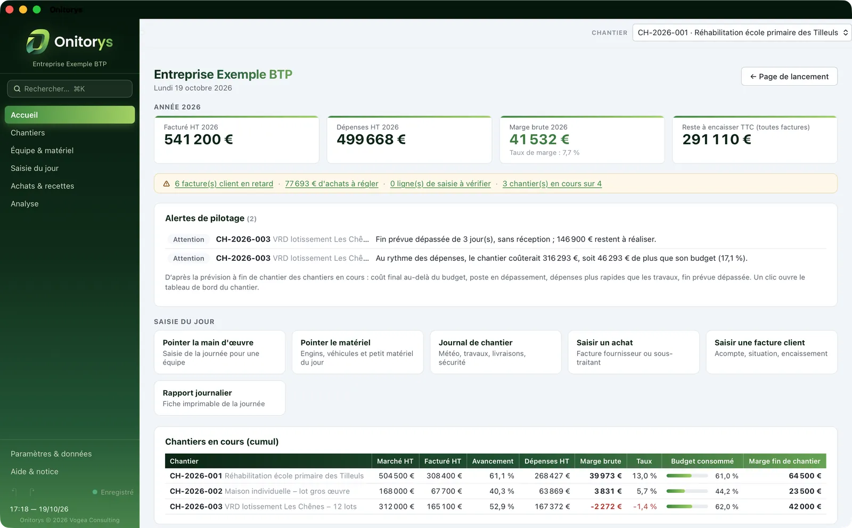
Task: Open the 6 facture(s) client en retard link
Action: [224, 184]
